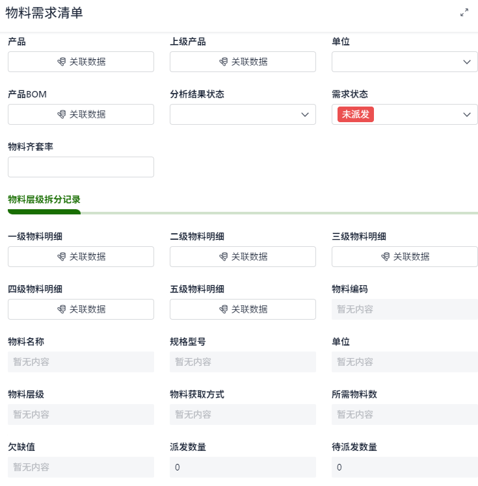The width and height of the screenshot is (478, 486).
Task: Open the 需求状态 dropdown arrow
Action: click(466, 114)
